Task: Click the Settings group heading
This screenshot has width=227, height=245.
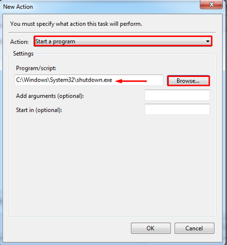Action: click(23, 54)
